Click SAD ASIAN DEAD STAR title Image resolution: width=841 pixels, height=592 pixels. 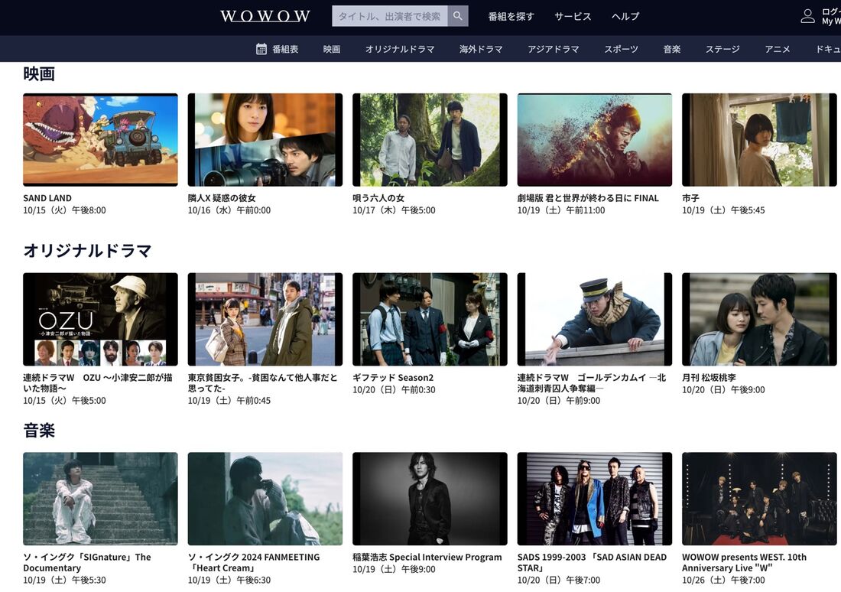pyautogui.click(x=592, y=562)
